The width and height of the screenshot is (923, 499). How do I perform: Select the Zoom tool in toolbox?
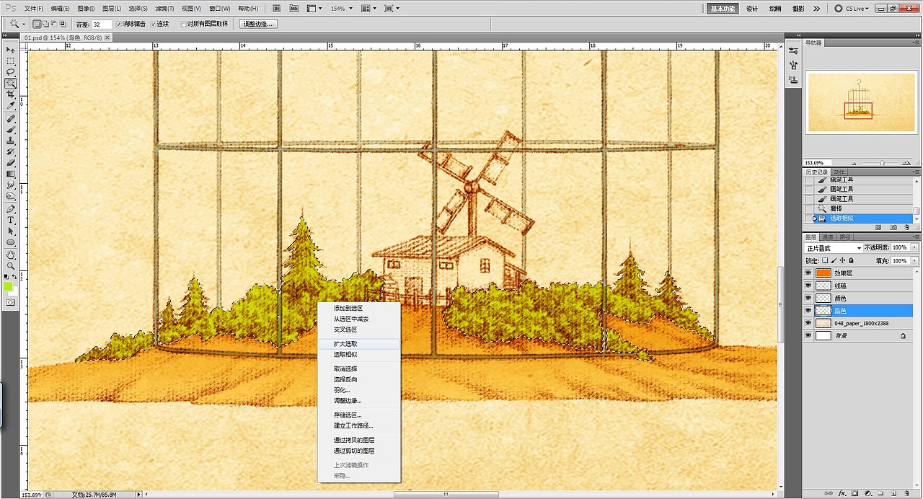[x=11, y=265]
